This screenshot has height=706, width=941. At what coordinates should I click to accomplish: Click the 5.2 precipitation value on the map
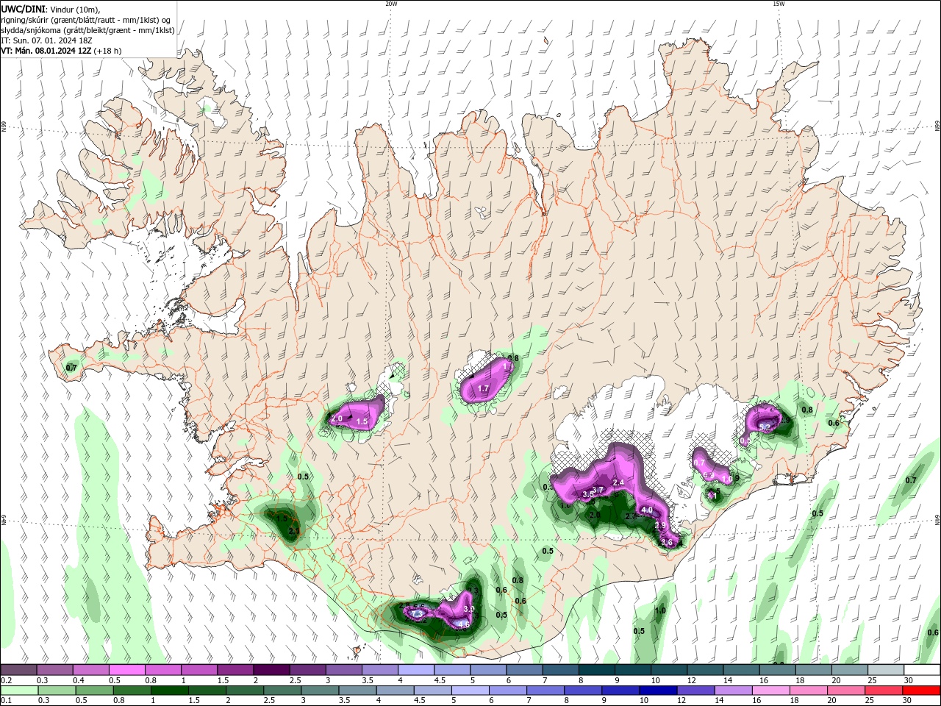point(765,427)
